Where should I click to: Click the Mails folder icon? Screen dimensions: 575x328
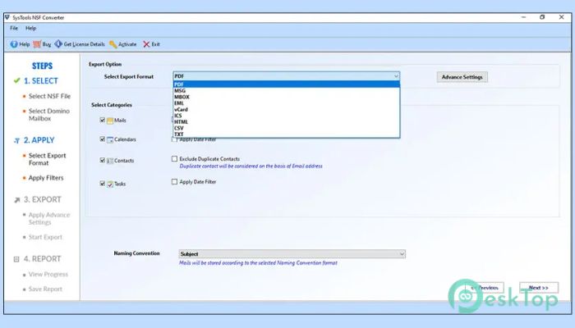110,121
